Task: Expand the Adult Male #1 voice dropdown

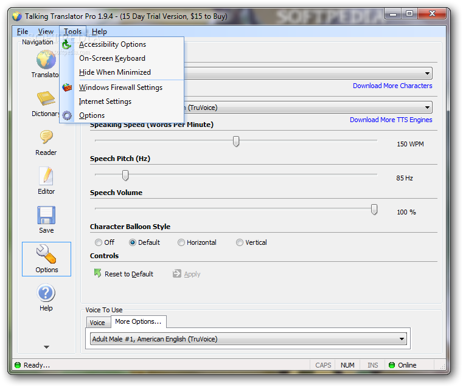Action: click(x=402, y=339)
